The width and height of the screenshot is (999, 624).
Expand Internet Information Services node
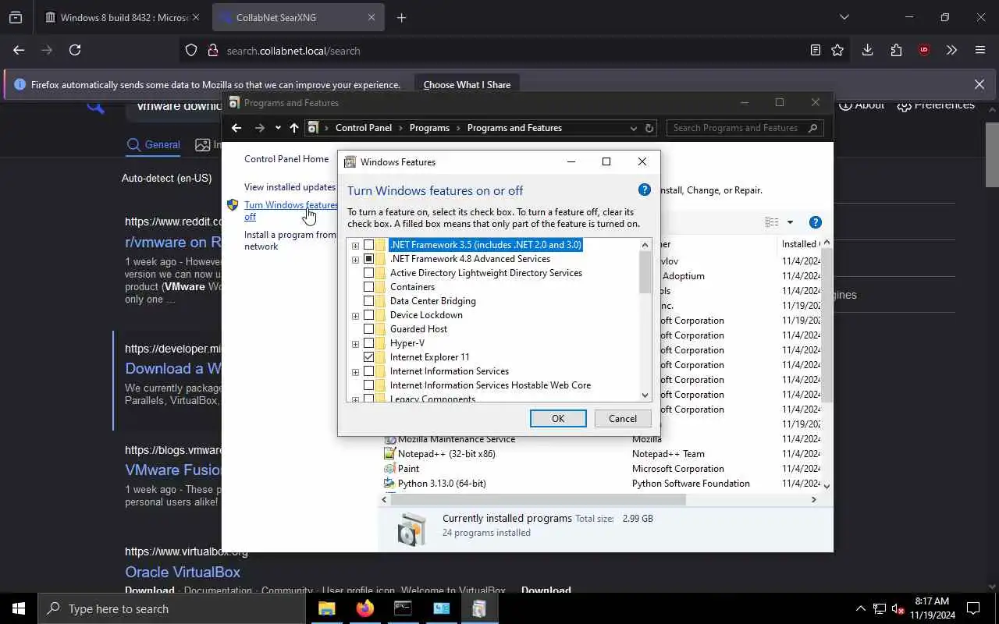click(355, 372)
